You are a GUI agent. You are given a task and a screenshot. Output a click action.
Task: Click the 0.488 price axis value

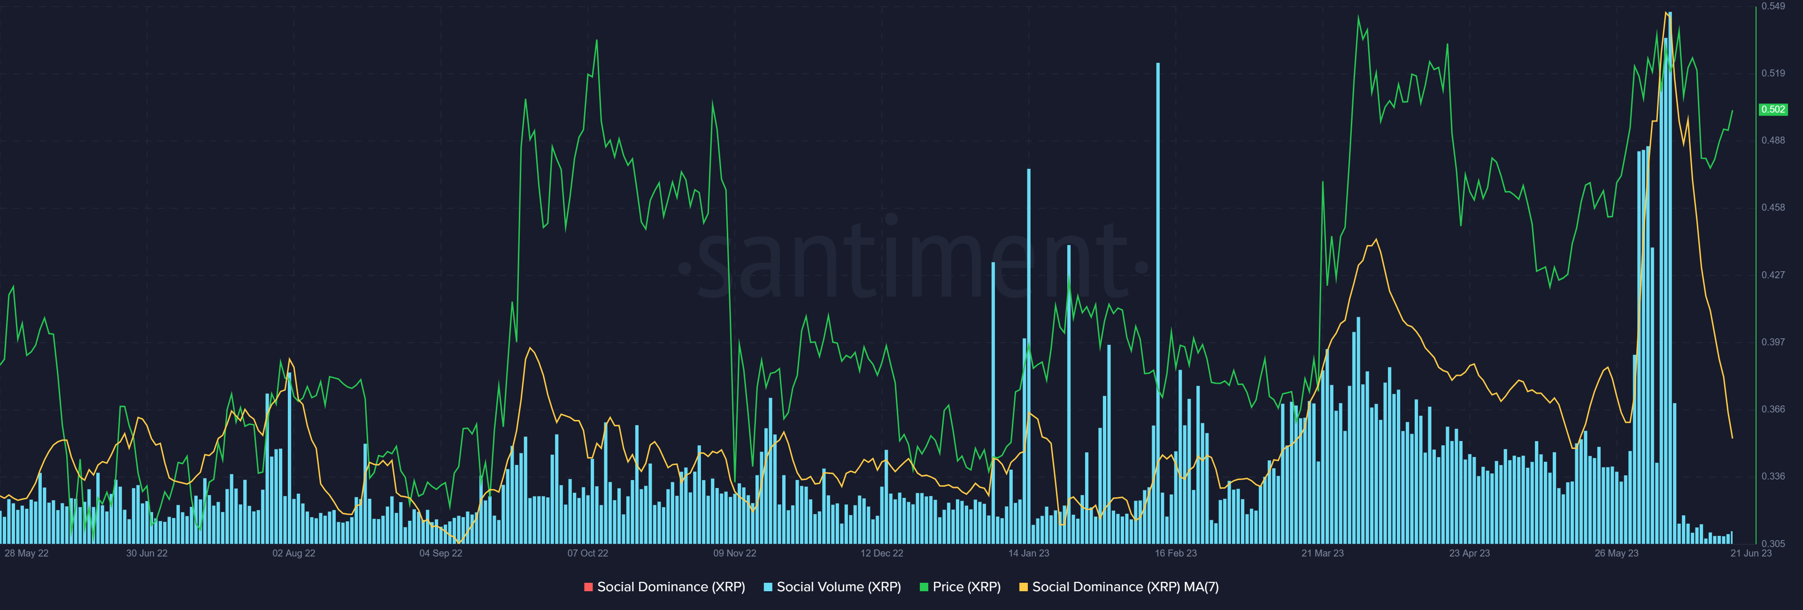1773,141
